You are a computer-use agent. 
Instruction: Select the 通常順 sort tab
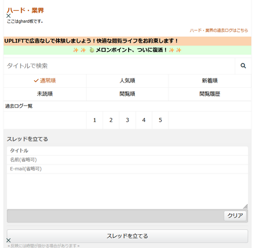tap(45, 81)
